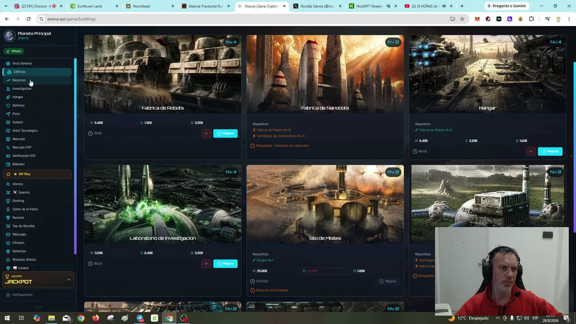Open Configuracion settings in sidebar
576x324 pixels.
(37, 295)
